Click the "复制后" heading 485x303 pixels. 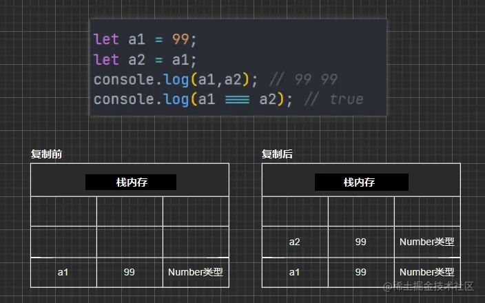277,154
